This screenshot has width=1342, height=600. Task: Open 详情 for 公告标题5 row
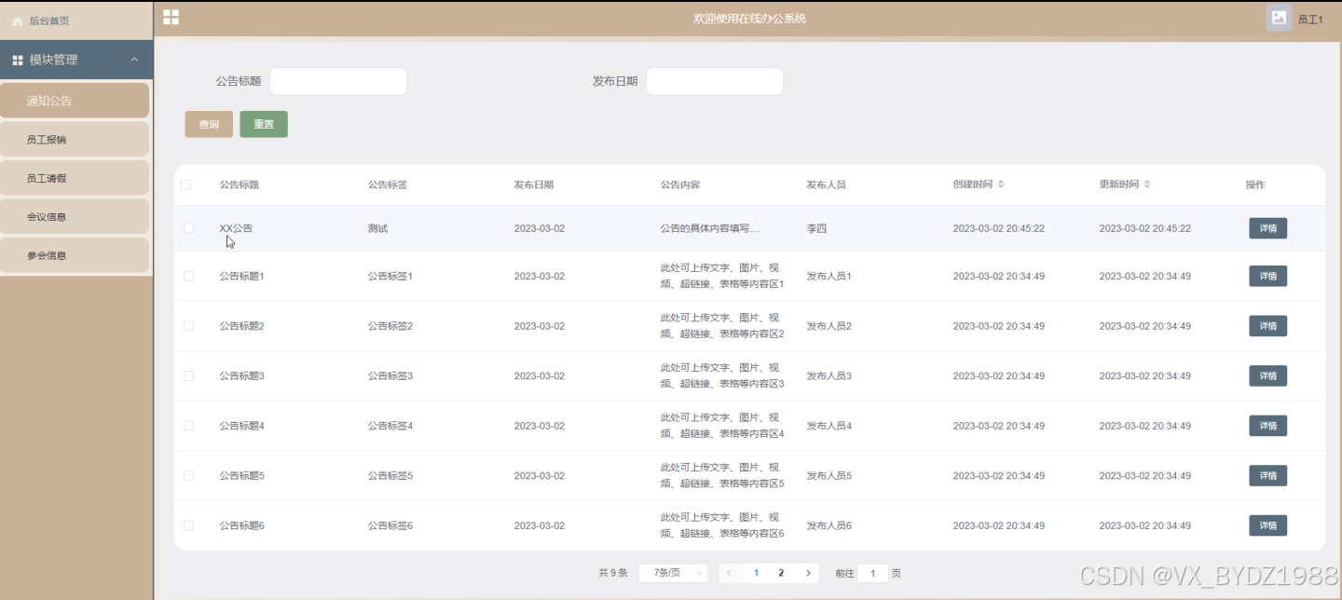point(1267,475)
